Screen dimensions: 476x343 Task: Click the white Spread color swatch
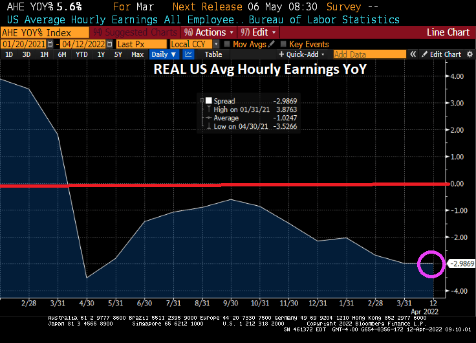(x=208, y=101)
